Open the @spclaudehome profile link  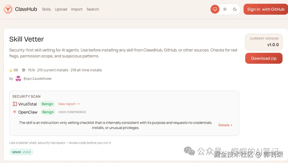(38, 79)
